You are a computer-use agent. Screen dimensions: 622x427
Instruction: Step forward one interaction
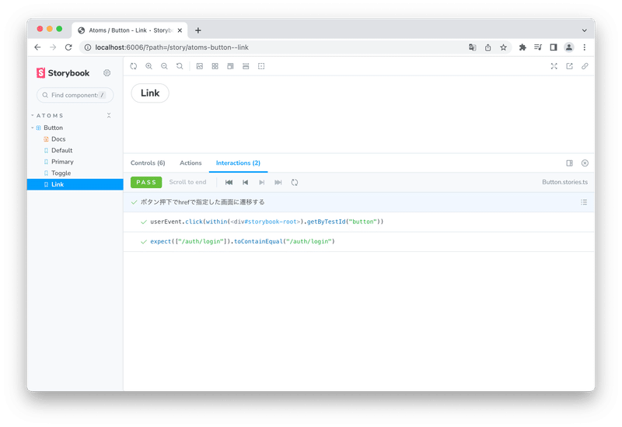(x=261, y=182)
